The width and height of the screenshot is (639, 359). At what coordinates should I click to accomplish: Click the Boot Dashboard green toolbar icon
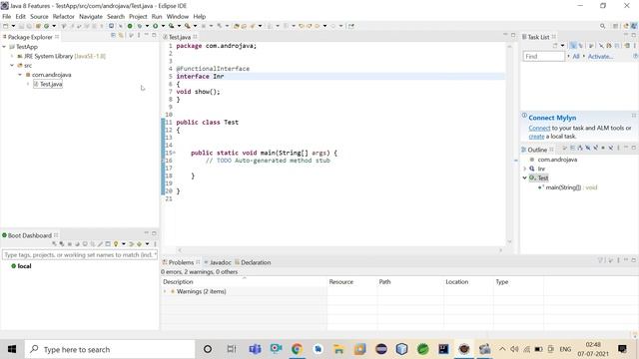130,26
